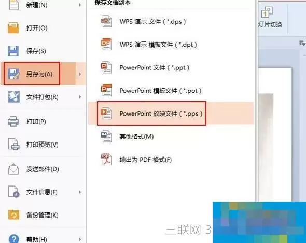Click the floppy disk icon for 保存(S)
This screenshot has height=243, width=306.
[x=13, y=51]
